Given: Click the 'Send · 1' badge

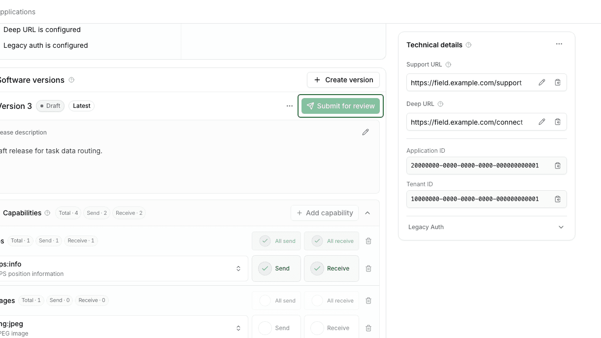Looking at the screenshot, I should click(x=49, y=240).
